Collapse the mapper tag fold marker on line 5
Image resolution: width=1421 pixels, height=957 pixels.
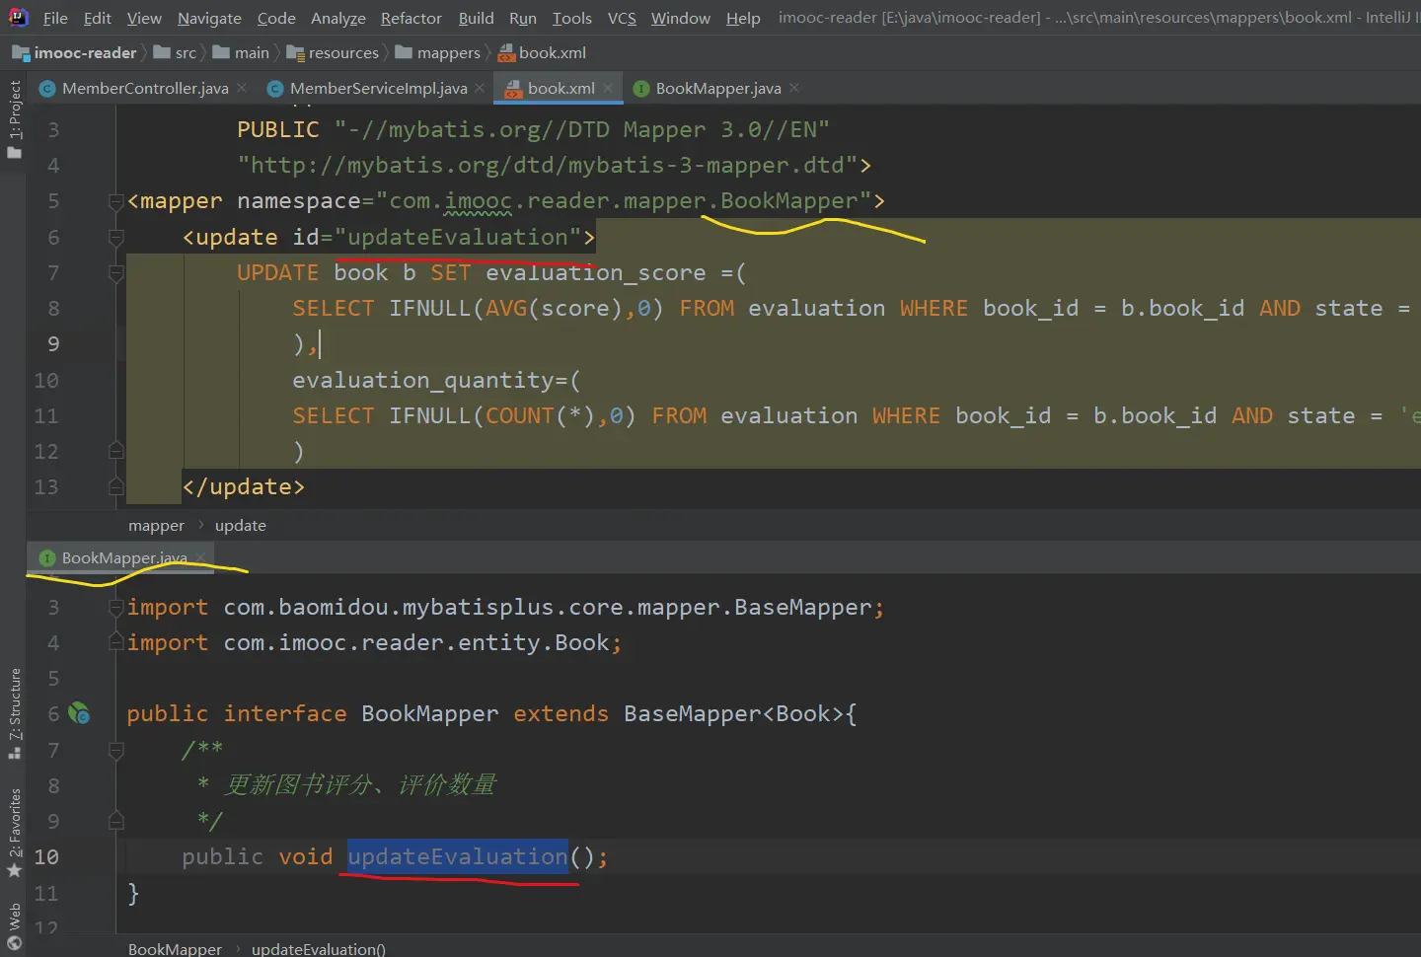(115, 201)
